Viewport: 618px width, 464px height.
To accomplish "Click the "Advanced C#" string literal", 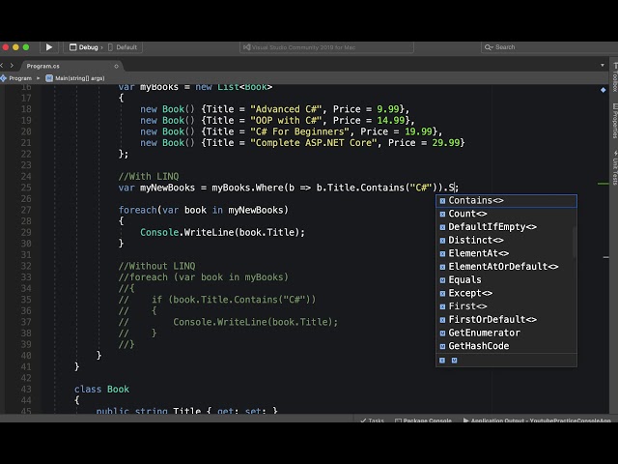I will (286, 109).
